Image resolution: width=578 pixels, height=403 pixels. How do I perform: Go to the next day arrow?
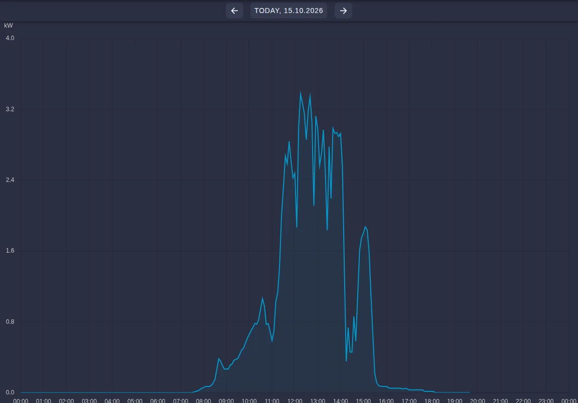[x=343, y=11]
